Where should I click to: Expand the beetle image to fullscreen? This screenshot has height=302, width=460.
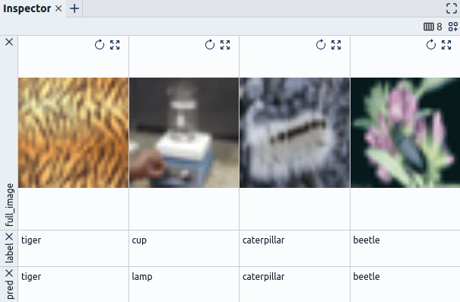tap(446, 45)
